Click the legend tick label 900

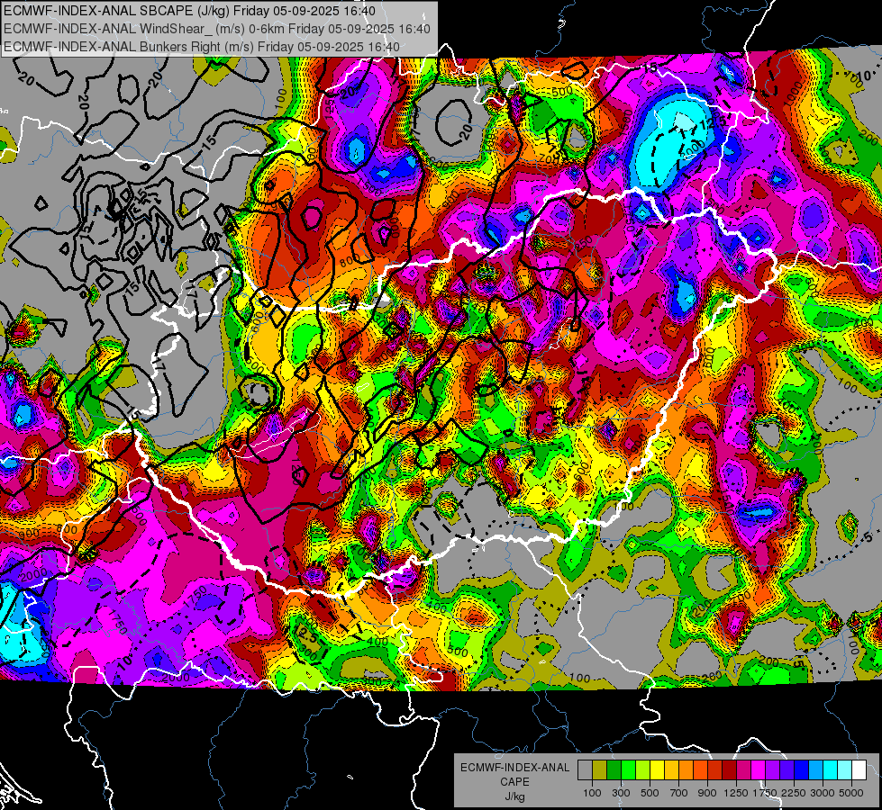coord(707,793)
